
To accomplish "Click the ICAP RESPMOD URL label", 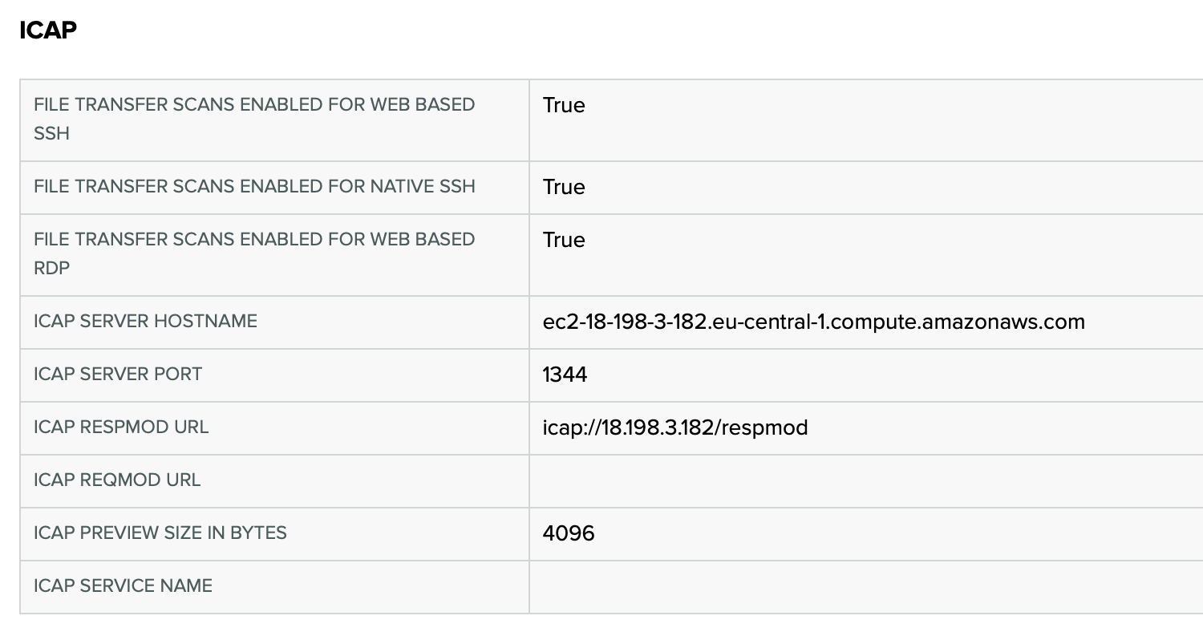I will [121, 427].
